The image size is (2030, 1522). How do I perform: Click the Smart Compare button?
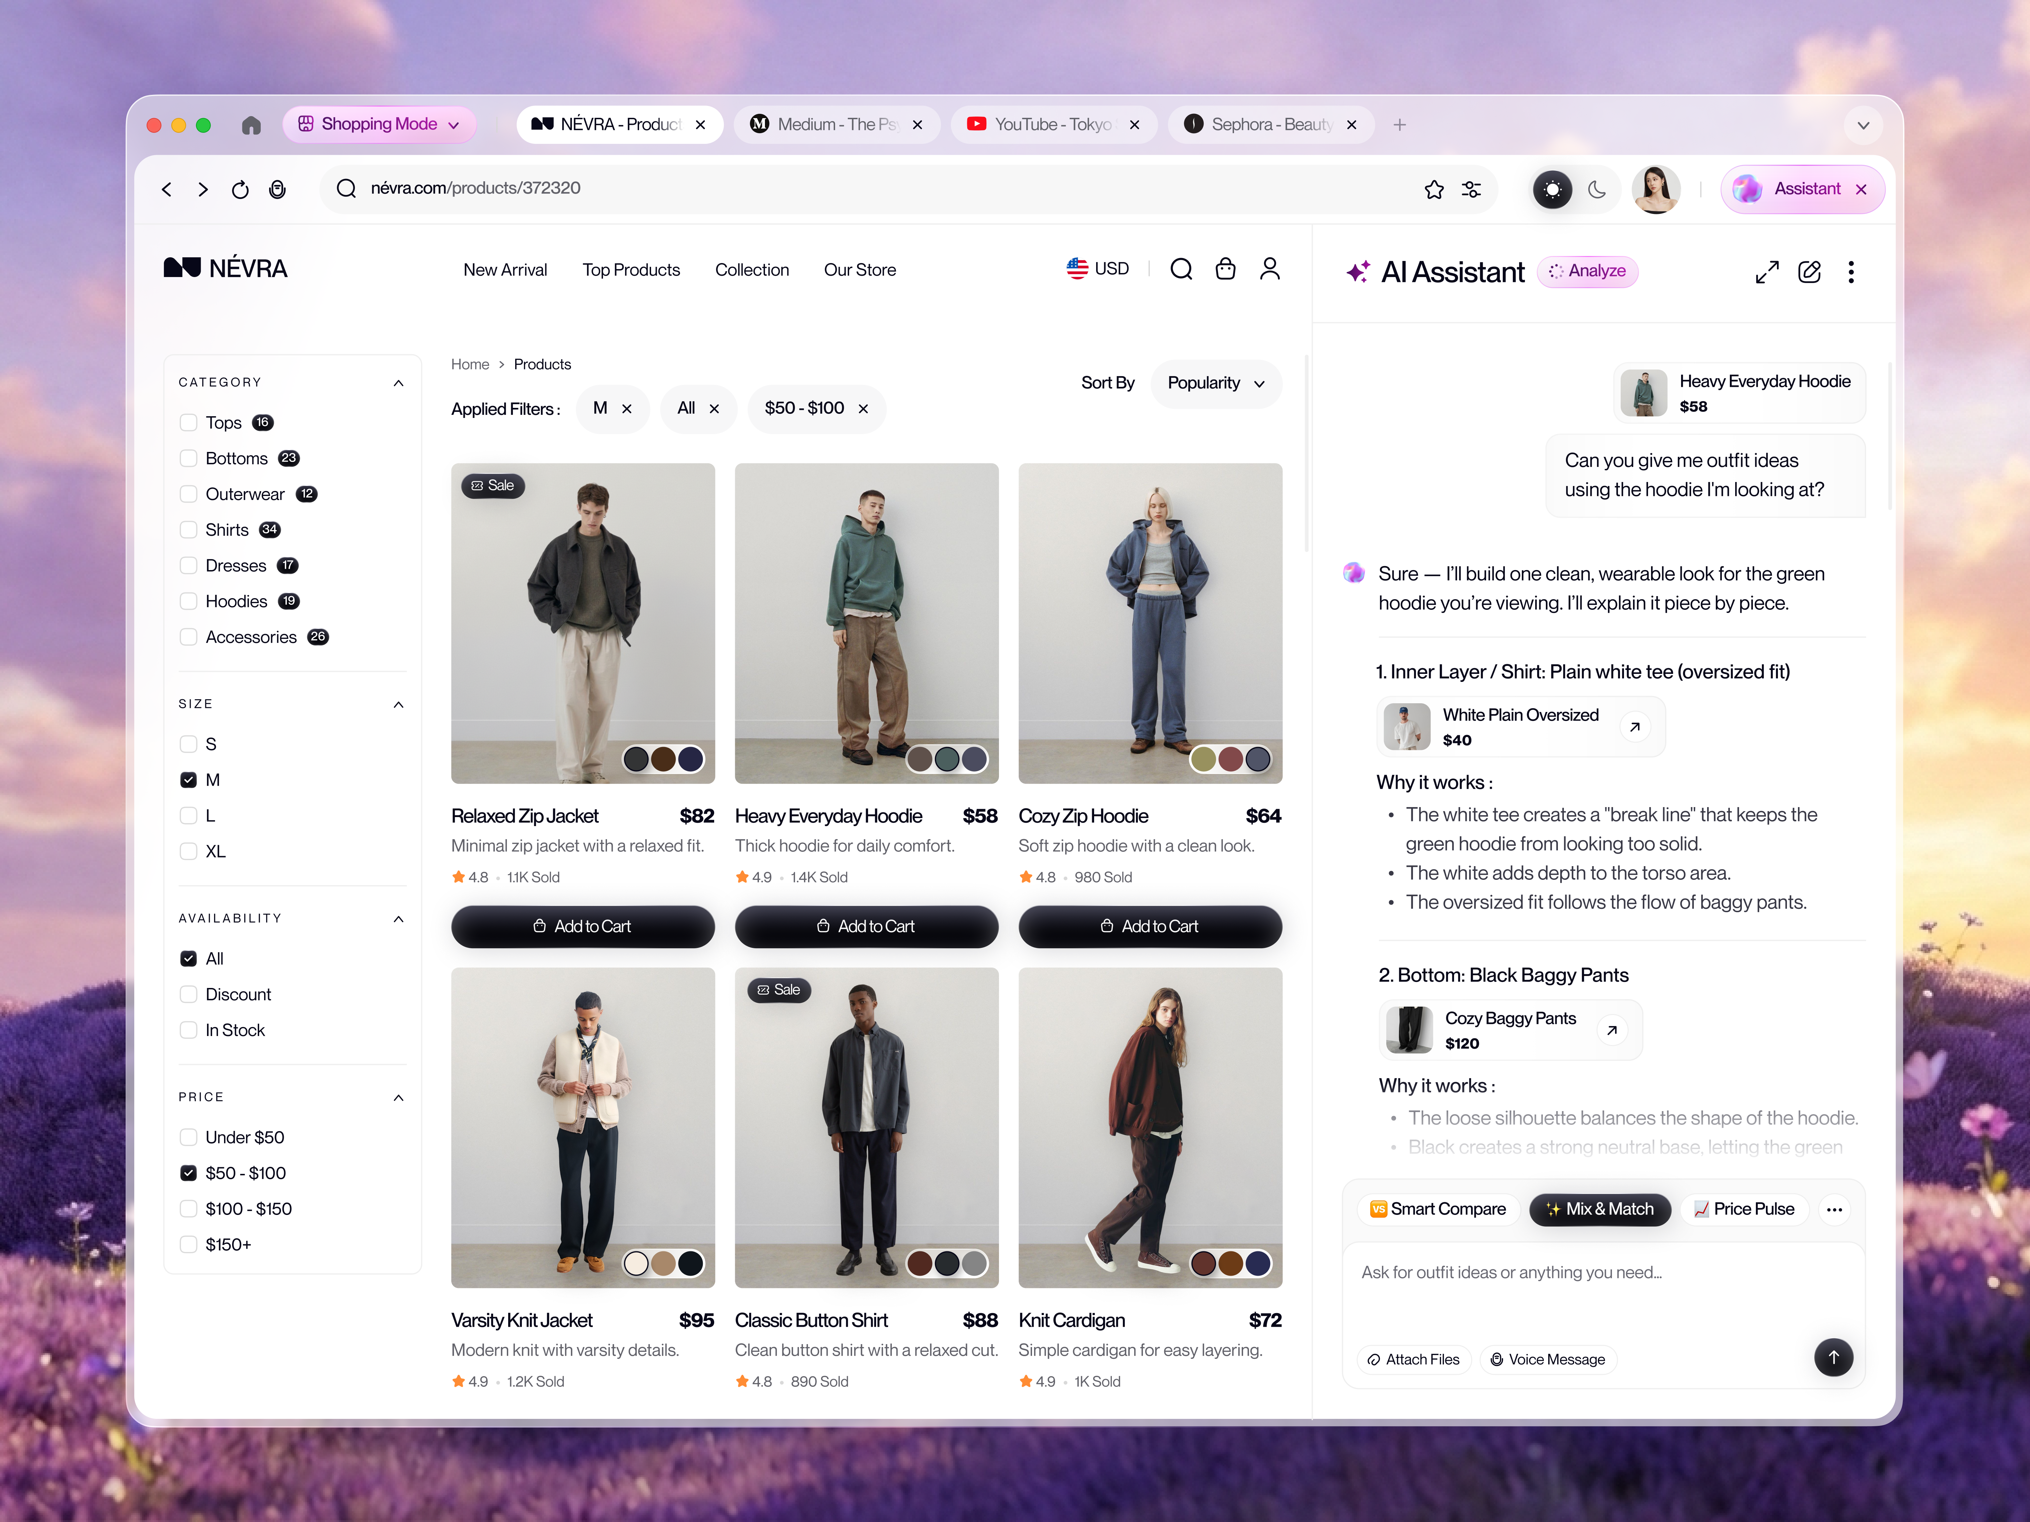pyautogui.click(x=1438, y=1209)
